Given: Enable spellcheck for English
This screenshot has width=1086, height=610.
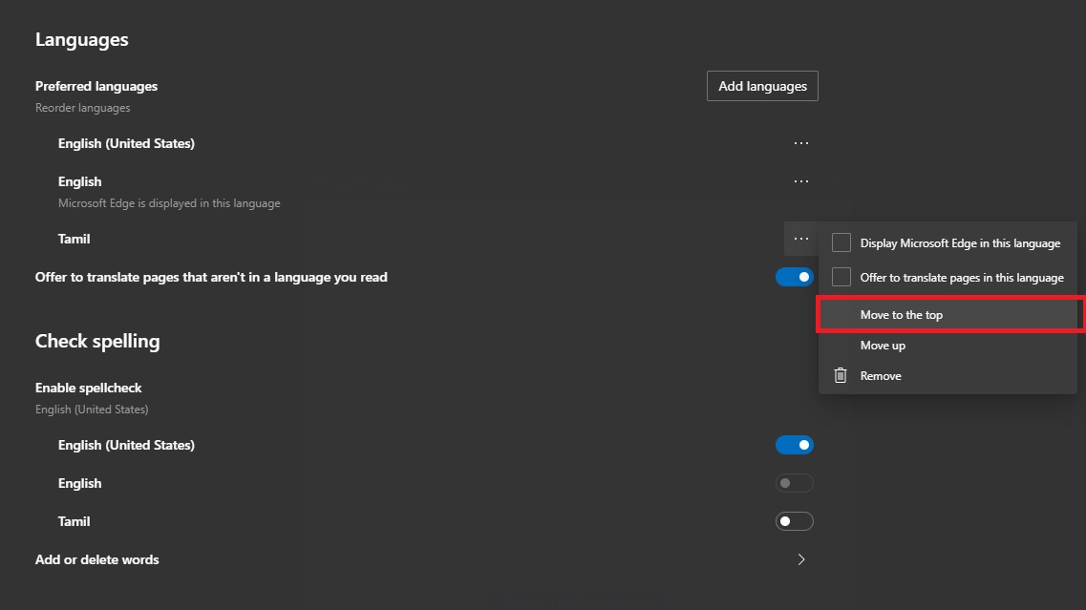Looking at the screenshot, I should pyautogui.click(x=794, y=483).
